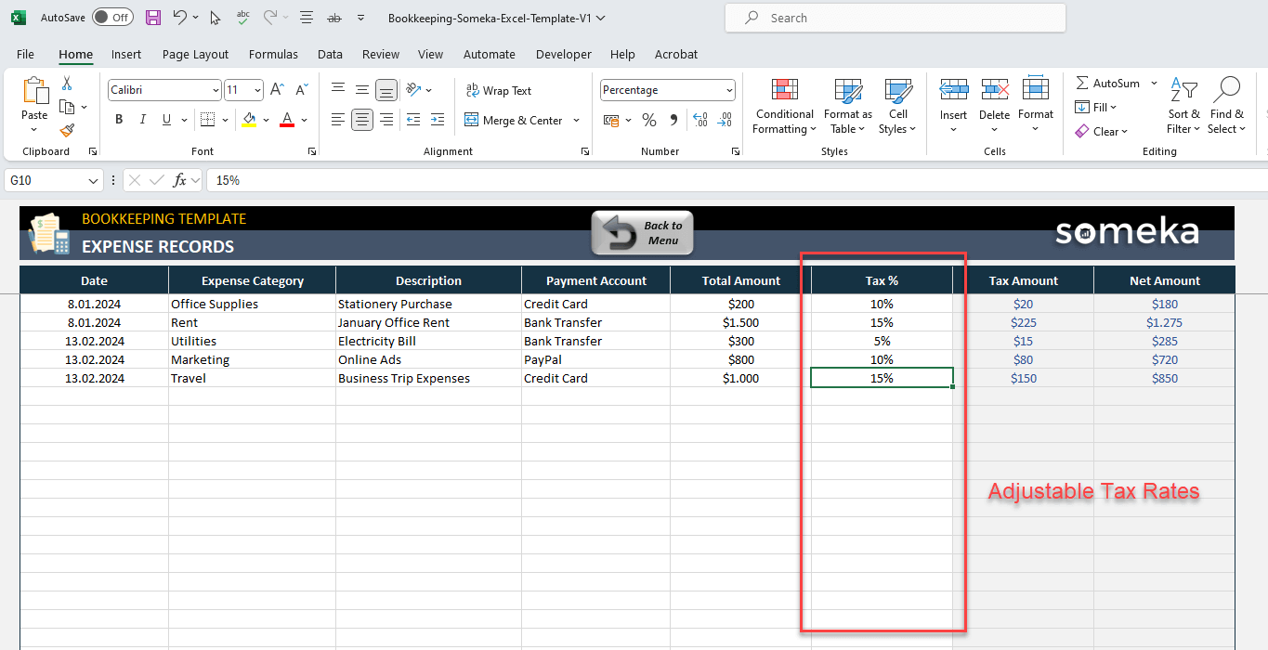This screenshot has height=650, width=1268.
Task: Open the Formulas ribbon tab
Action: click(x=273, y=55)
